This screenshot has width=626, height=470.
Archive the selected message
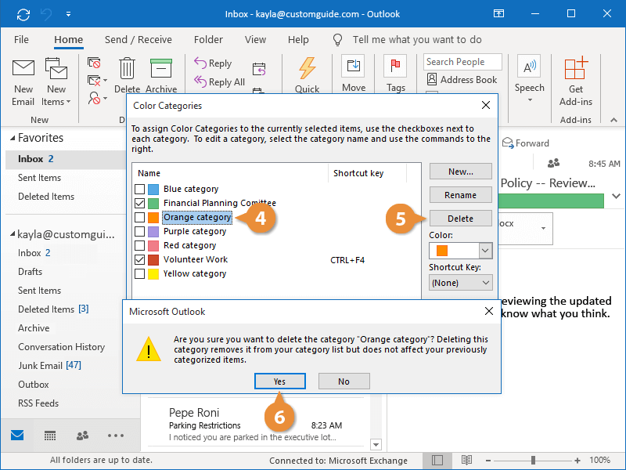click(161, 75)
